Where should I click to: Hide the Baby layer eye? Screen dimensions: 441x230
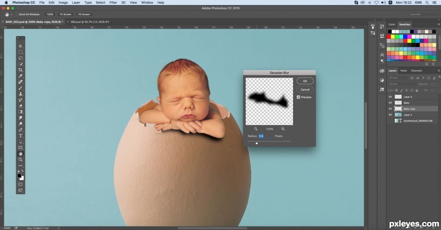point(390,103)
